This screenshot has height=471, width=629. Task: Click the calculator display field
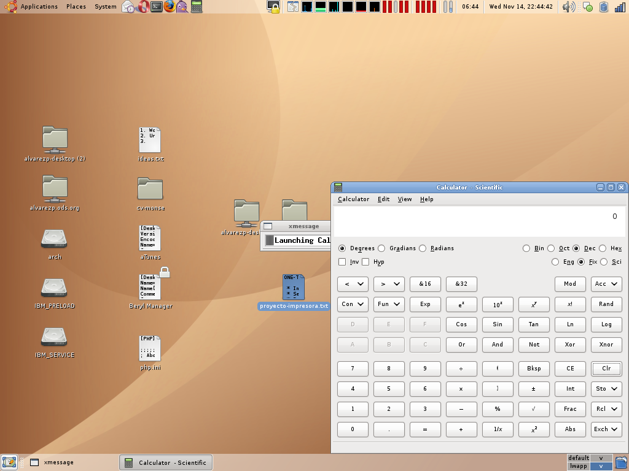click(x=479, y=220)
